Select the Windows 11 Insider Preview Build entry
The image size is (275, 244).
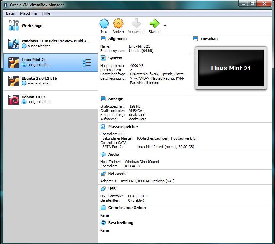click(x=51, y=44)
